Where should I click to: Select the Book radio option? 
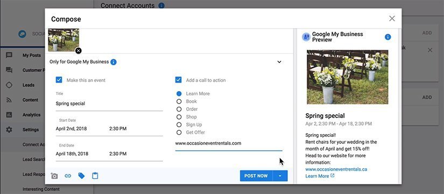point(179,101)
